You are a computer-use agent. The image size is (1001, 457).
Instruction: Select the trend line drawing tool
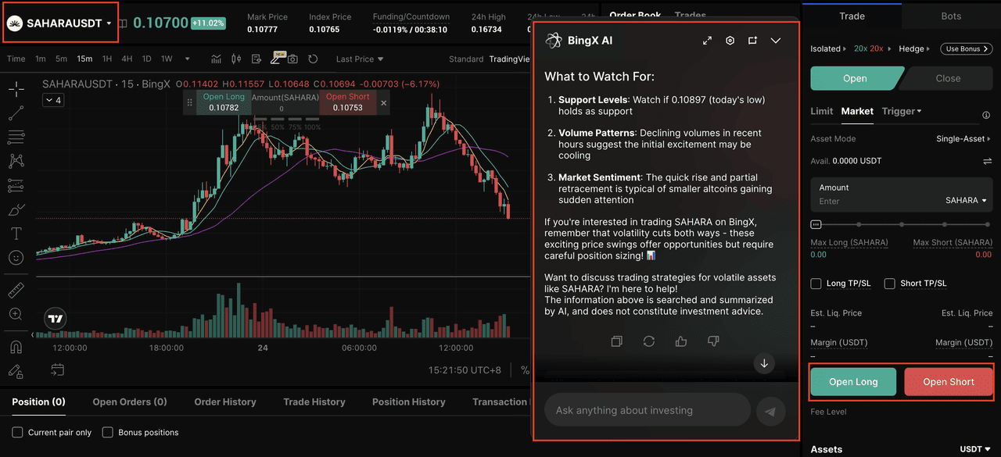pos(16,113)
